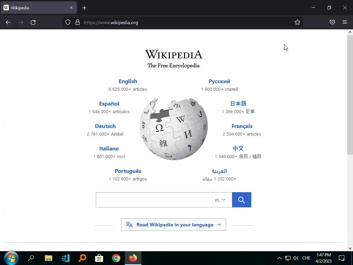Open the Русский Wikipedia link
This screenshot has height=265, width=353.
(x=219, y=81)
